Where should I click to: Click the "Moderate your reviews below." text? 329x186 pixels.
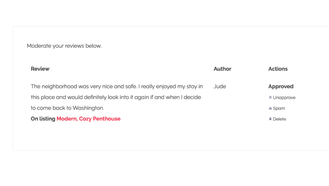pos(64,46)
